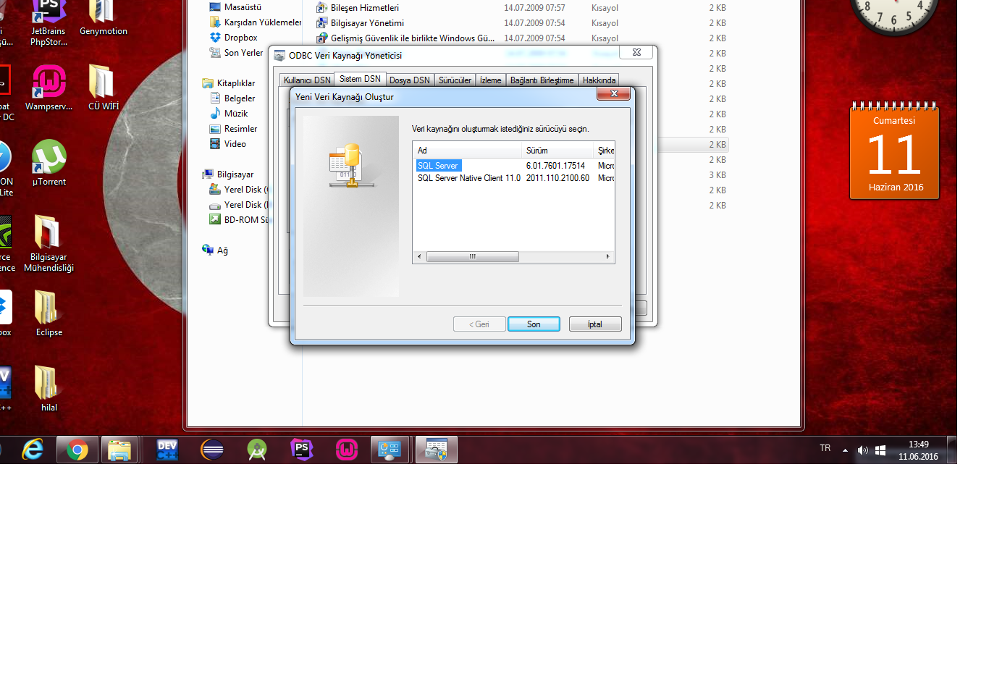Open Internet Explorer from the taskbar
Viewport: 989px width, 695px height.
33,450
